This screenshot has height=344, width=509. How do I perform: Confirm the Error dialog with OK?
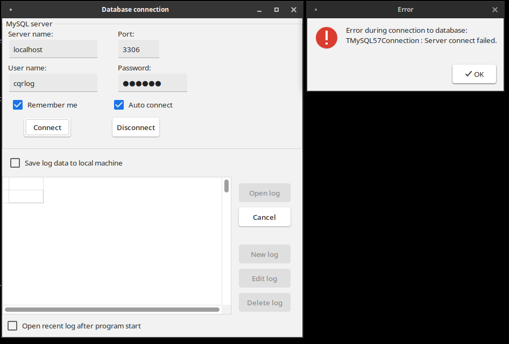coord(474,74)
